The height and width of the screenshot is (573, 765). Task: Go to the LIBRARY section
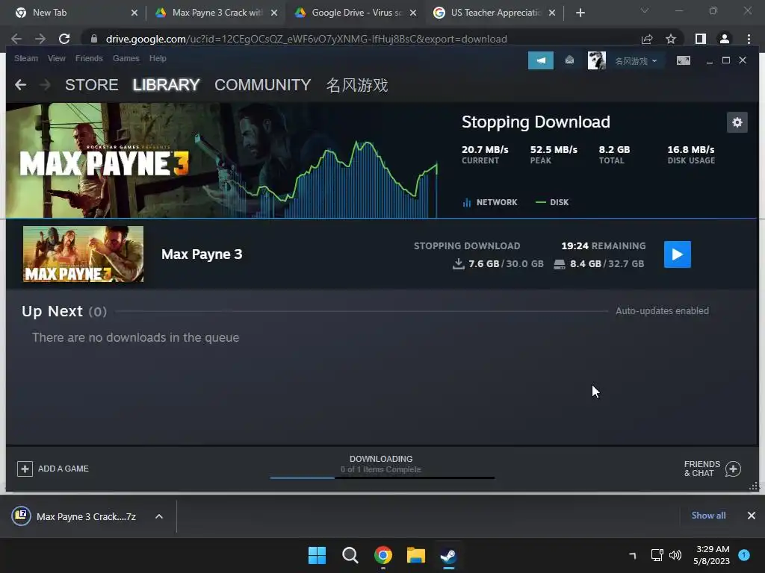(166, 85)
